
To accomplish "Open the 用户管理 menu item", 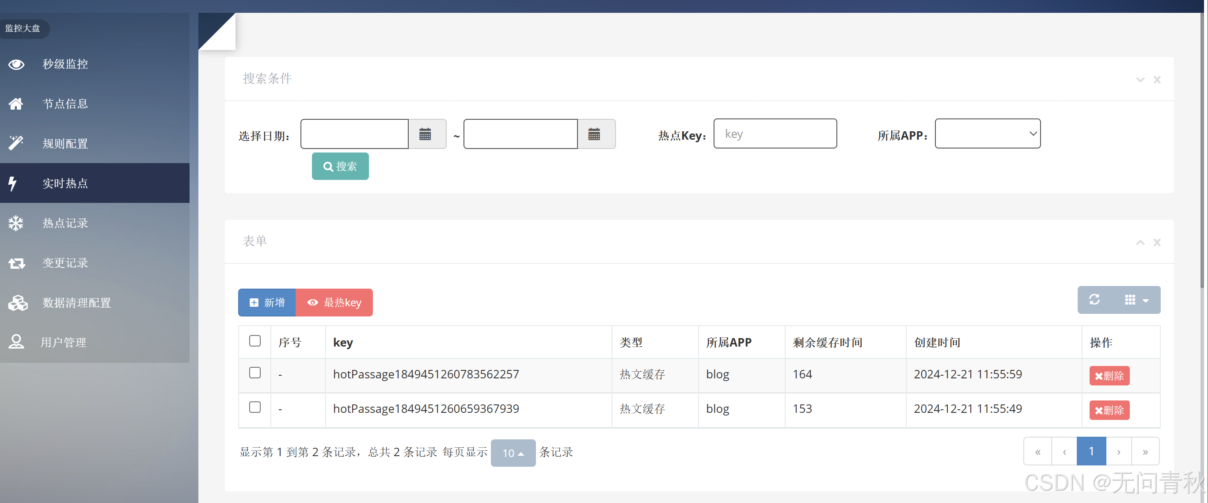I will [63, 343].
